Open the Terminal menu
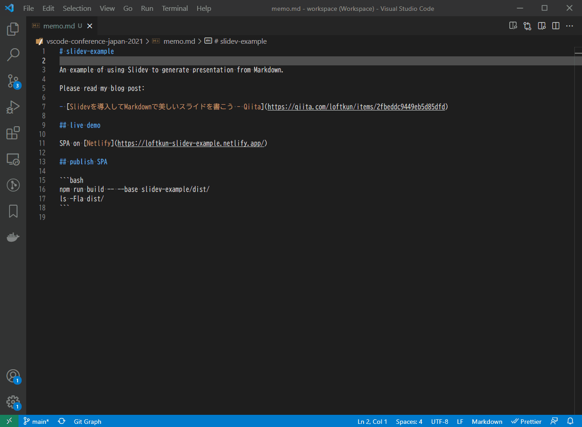Screen dimensions: 582x427 point(175,8)
